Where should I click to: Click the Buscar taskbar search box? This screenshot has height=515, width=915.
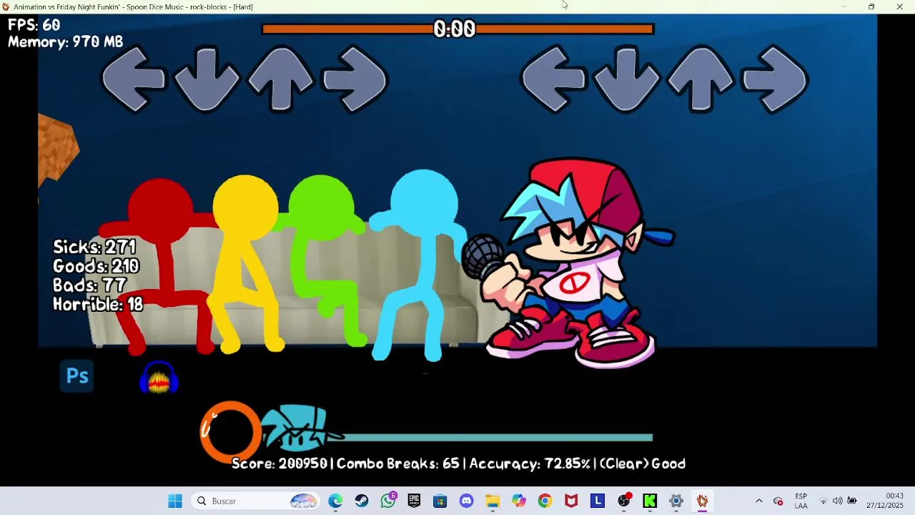pyautogui.click(x=256, y=501)
